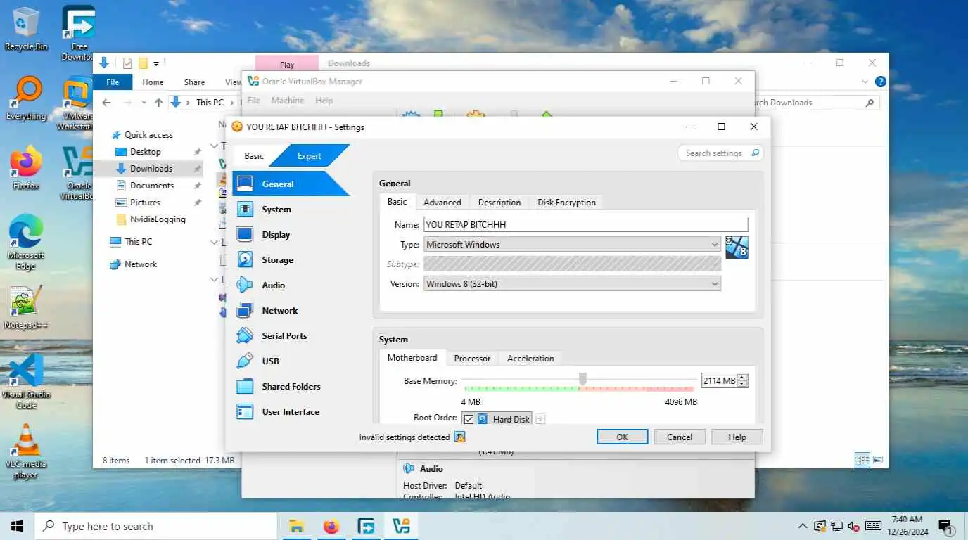Select the User Interface settings category
The width and height of the screenshot is (968, 540).
coord(291,411)
